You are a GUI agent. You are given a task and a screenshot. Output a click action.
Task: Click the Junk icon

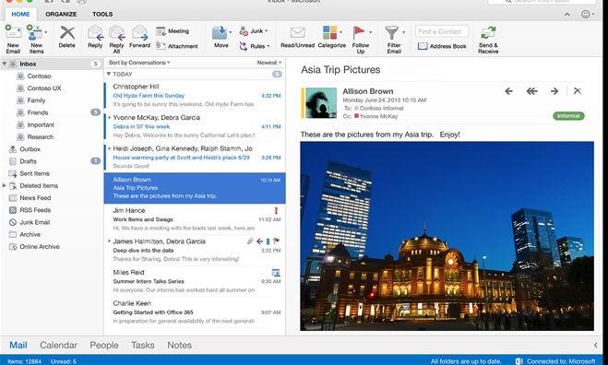pyautogui.click(x=244, y=31)
